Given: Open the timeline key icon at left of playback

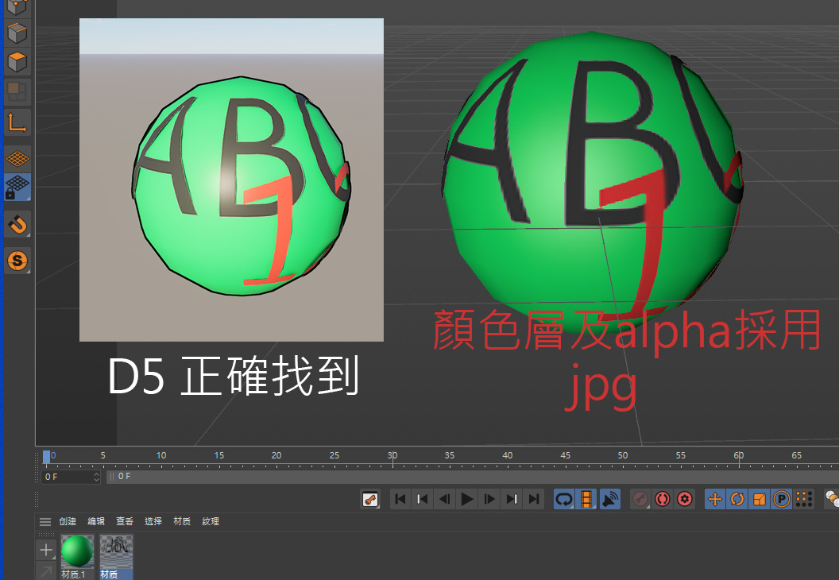Looking at the screenshot, I should click(369, 499).
